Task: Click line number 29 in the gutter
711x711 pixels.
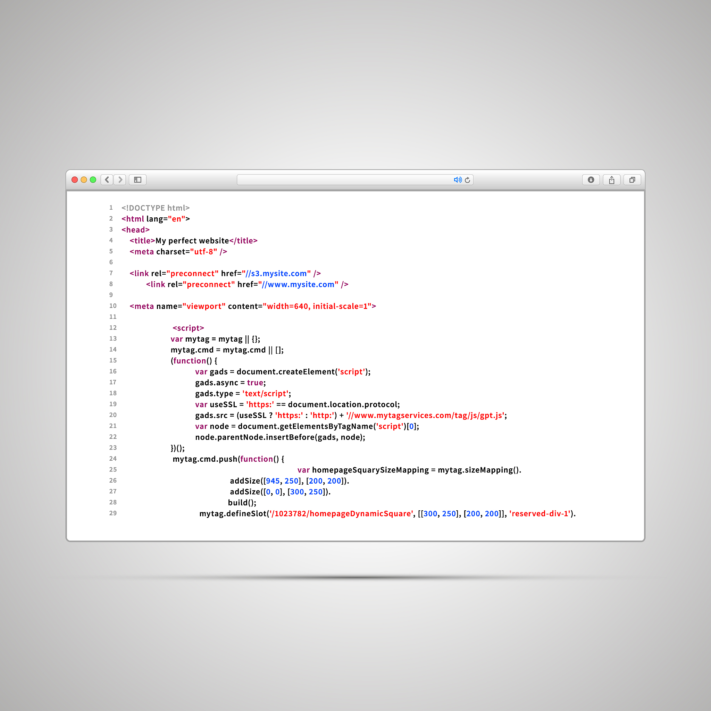Action: coord(112,513)
